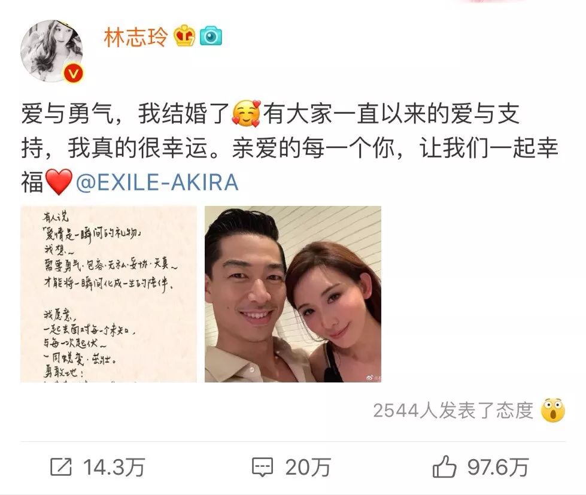Image resolution: width=586 pixels, height=495 pixels.
Task: Tap the orange verified V badge
Action: click(x=73, y=73)
